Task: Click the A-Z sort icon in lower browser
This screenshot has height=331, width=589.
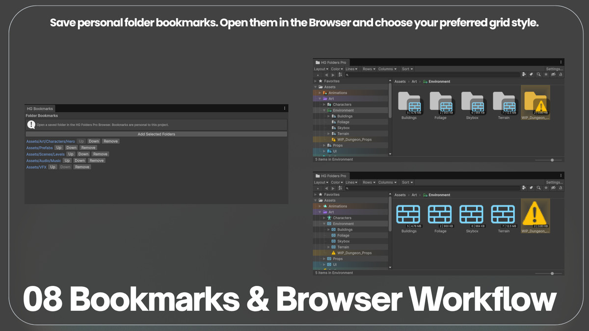Action: pos(340,188)
